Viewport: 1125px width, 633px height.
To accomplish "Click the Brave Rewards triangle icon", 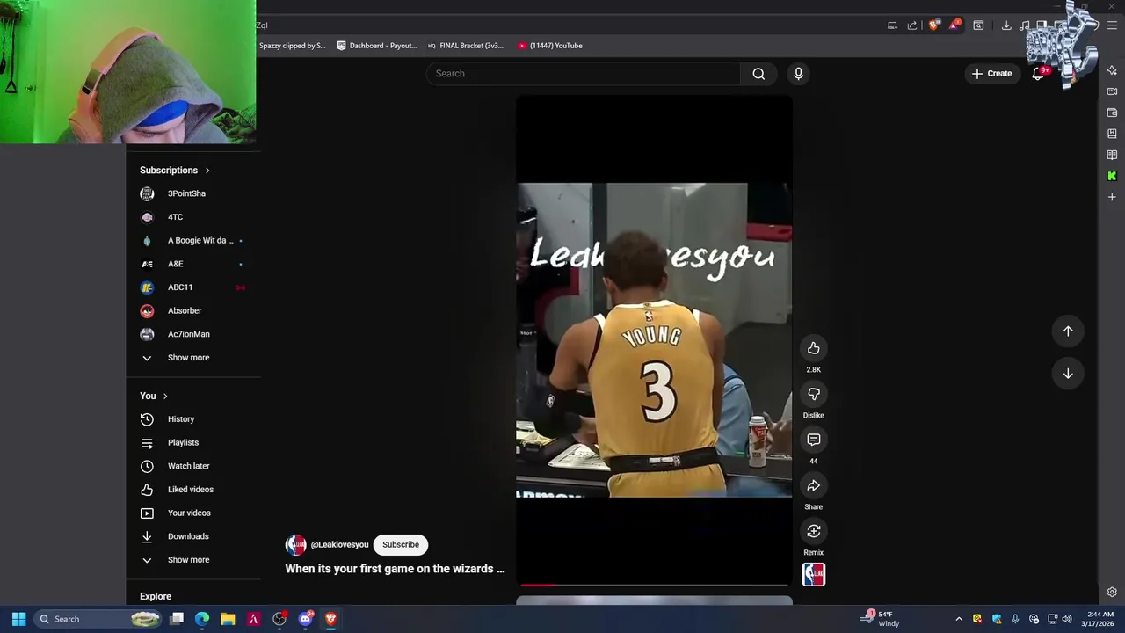I will click(954, 25).
